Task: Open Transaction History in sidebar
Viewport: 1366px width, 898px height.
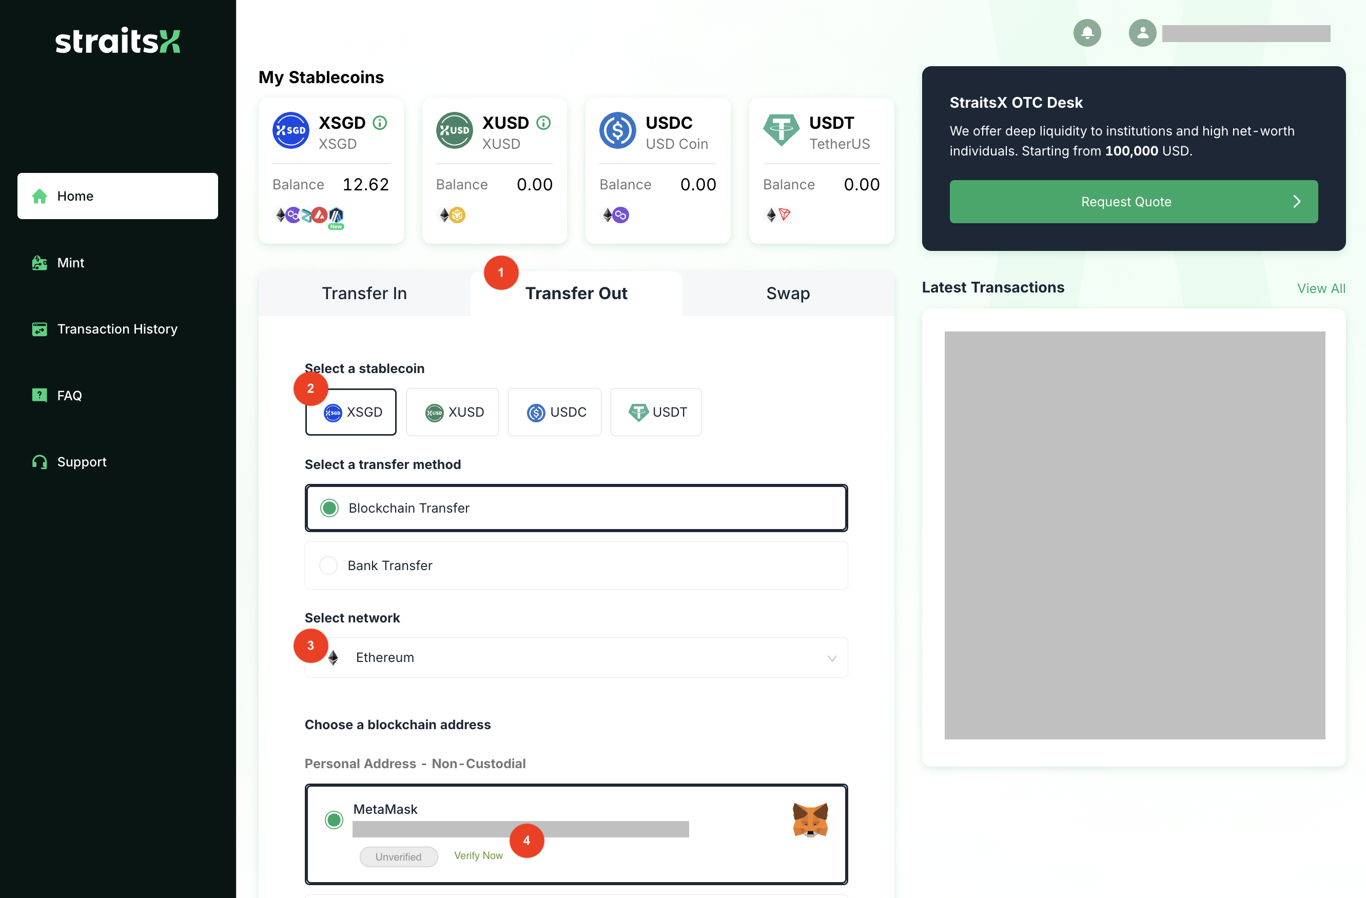Action: pos(117,329)
